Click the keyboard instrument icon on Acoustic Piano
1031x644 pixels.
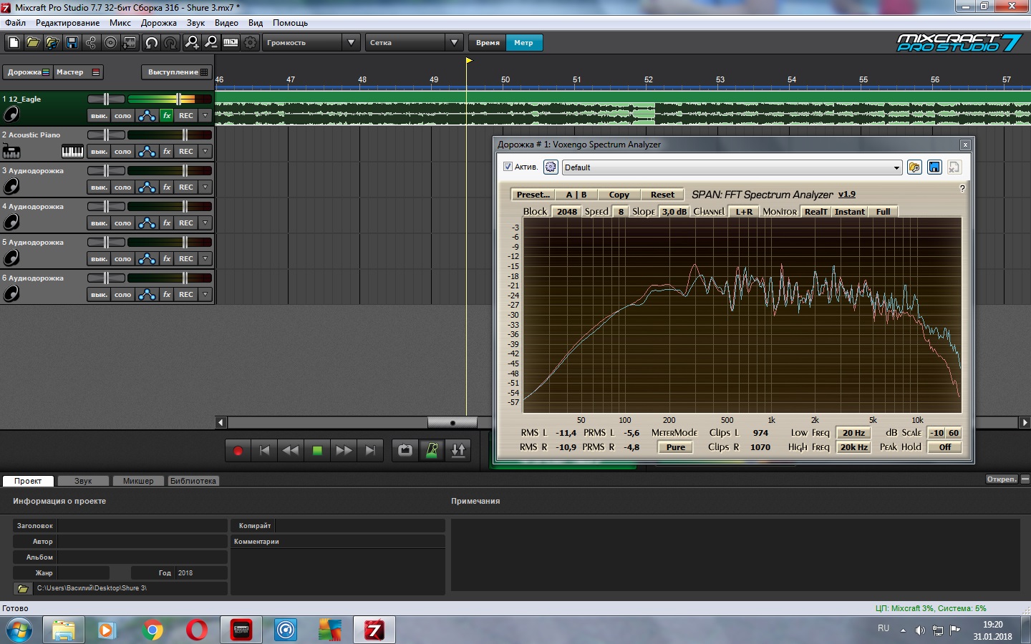11,151
